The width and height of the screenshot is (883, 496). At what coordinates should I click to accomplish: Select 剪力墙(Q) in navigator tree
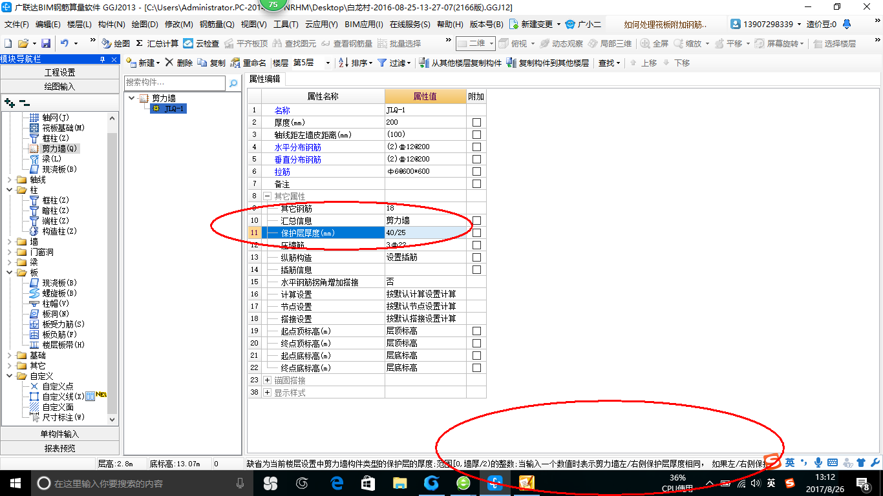[59, 149]
